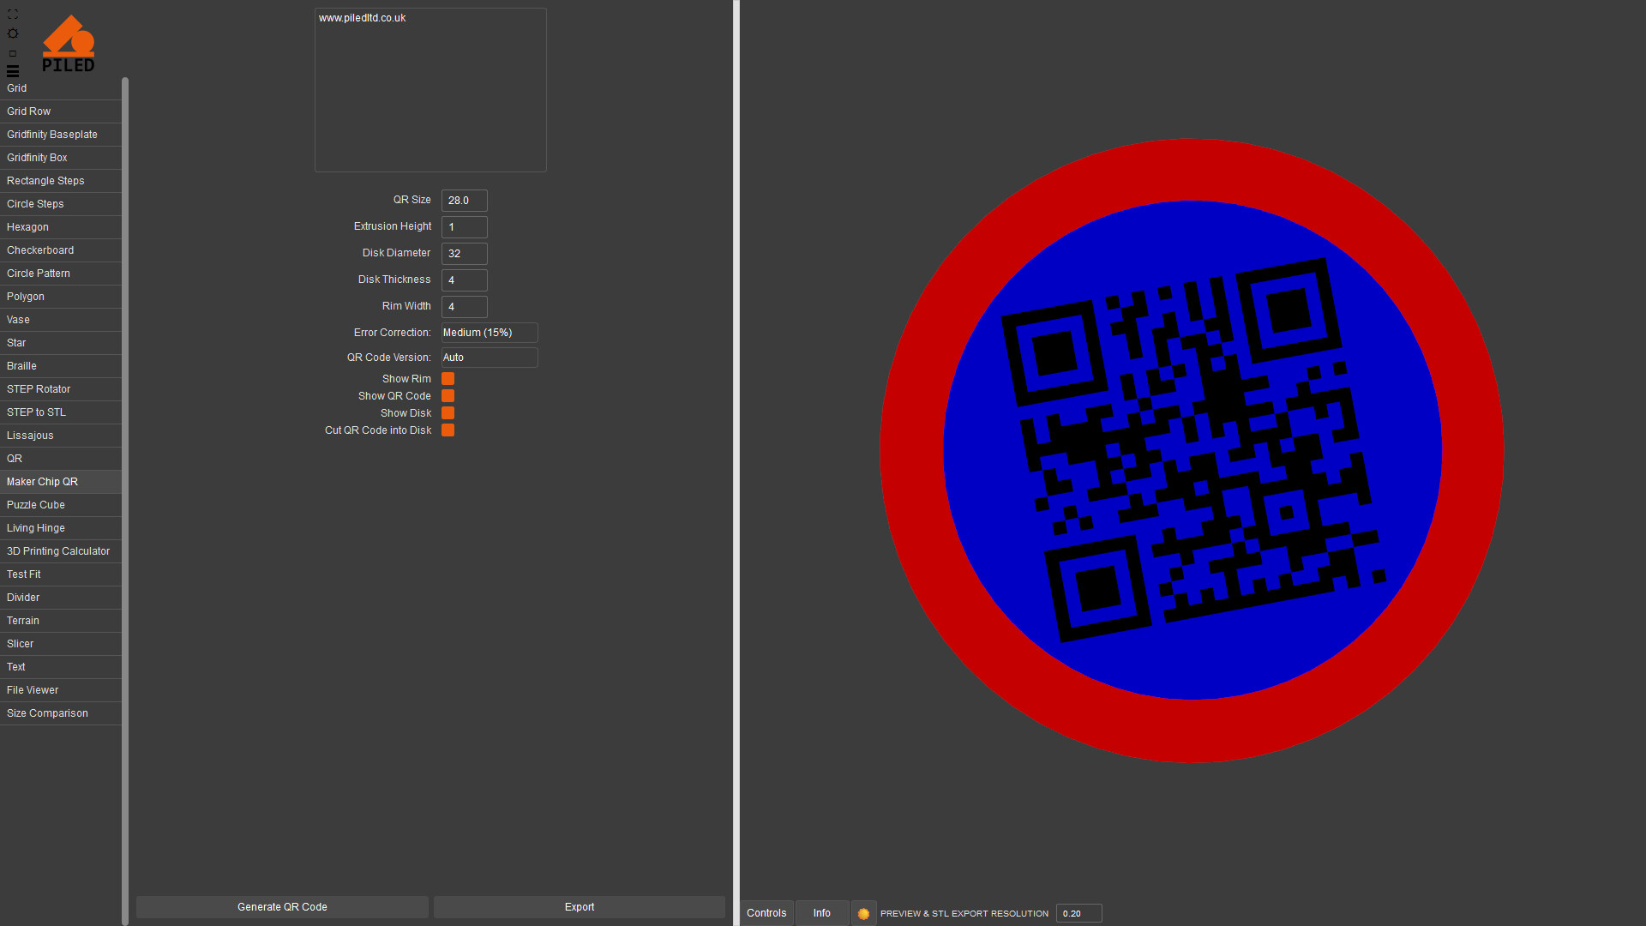
Task: Toggle the hamburger menu icon
Action: click(x=13, y=71)
